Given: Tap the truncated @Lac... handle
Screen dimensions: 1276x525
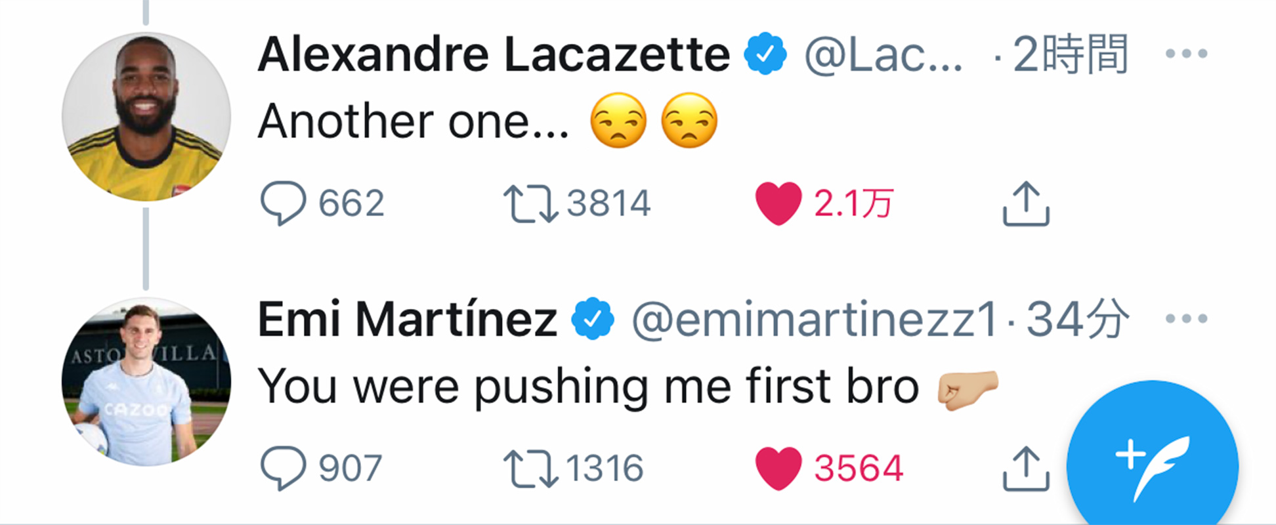Looking at the screenshot, I should (883, 54).
